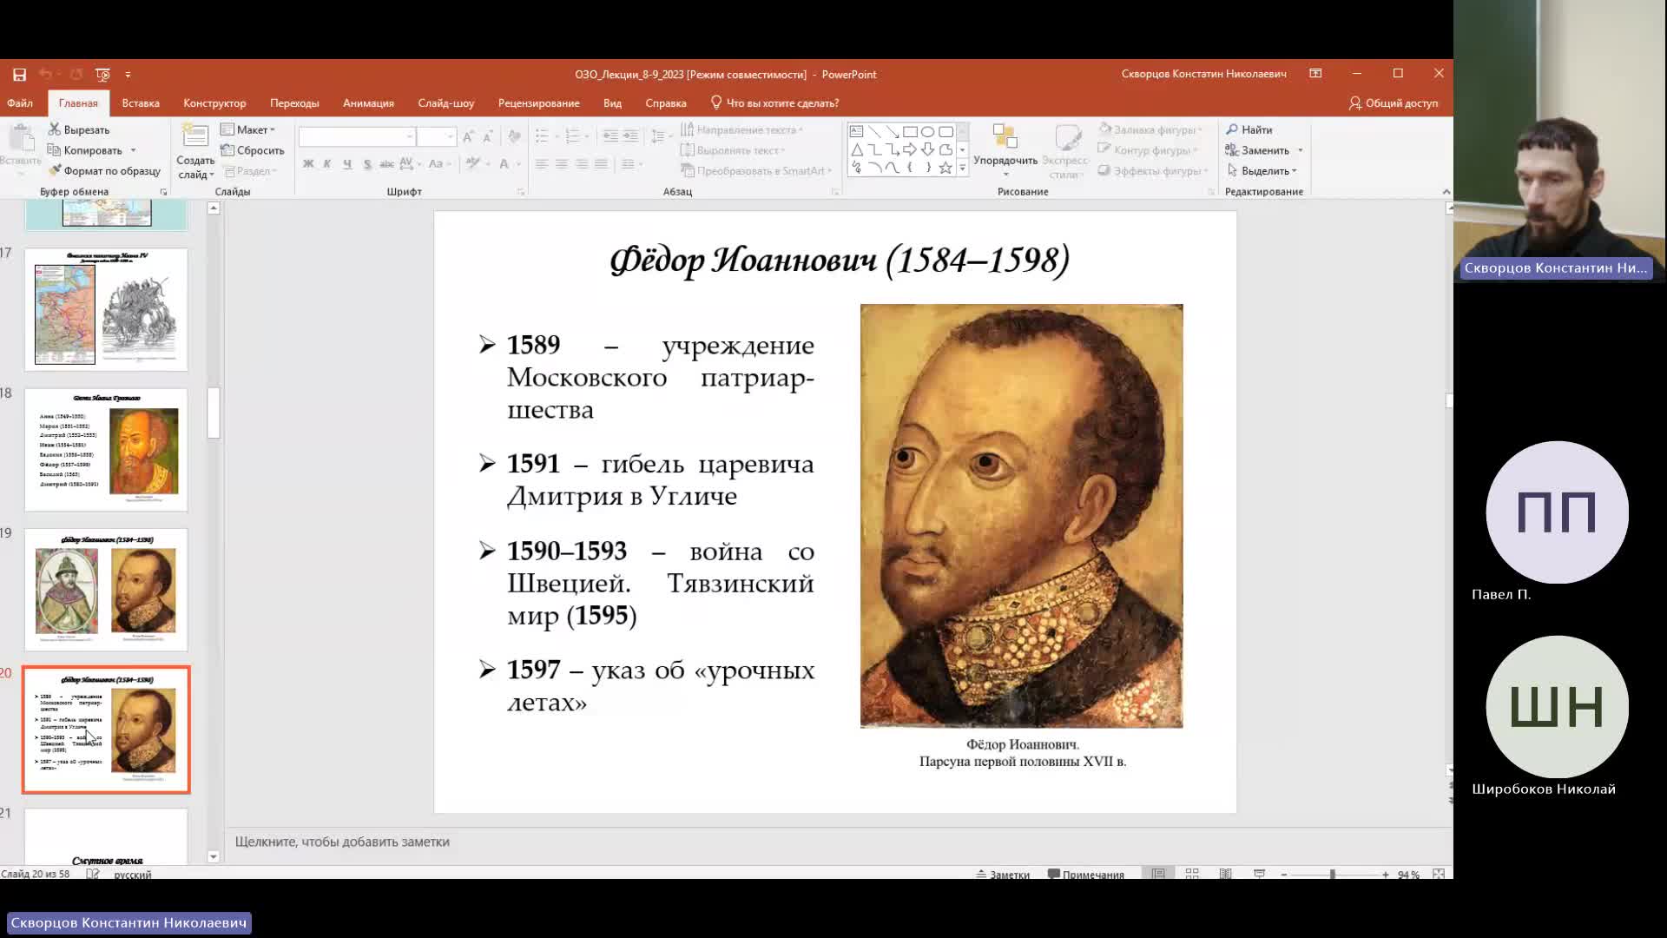Go to the Слайд-шоу tab

445,103
